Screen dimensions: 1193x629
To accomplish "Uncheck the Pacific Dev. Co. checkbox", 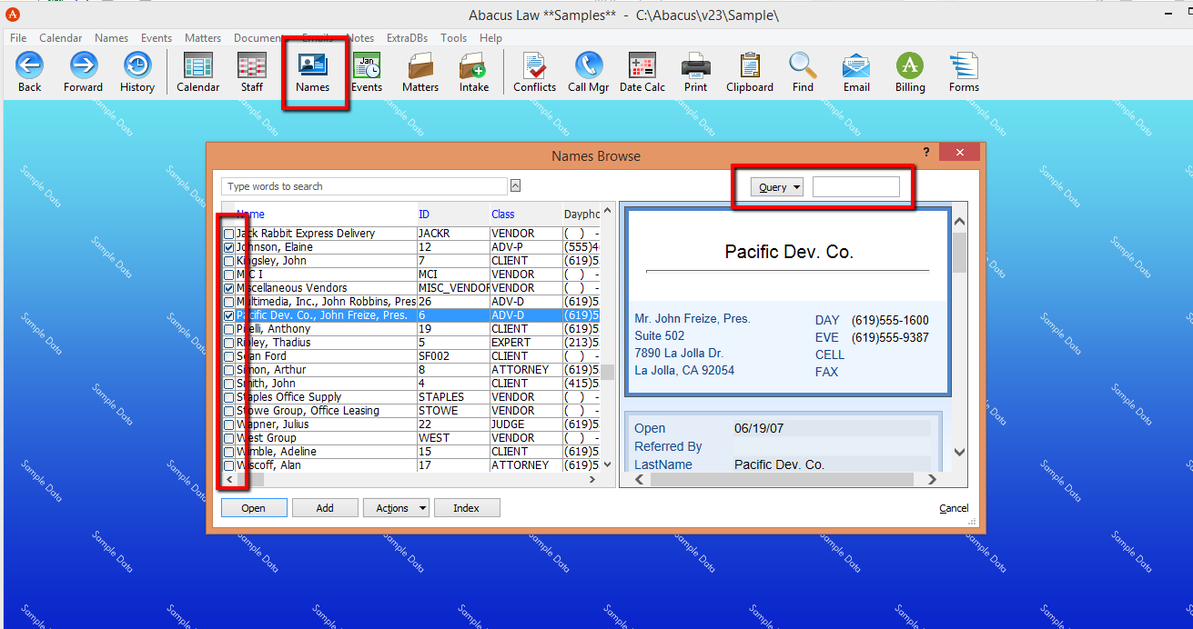I will [228, 315].
